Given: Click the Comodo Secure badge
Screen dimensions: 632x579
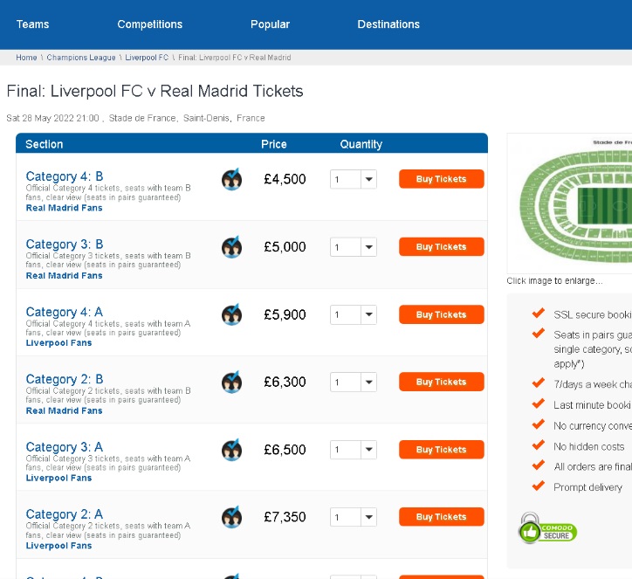Looking at the screenshot, I should (547, 528).
